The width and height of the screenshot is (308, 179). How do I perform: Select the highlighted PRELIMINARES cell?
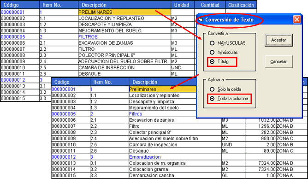pos(124,12)
